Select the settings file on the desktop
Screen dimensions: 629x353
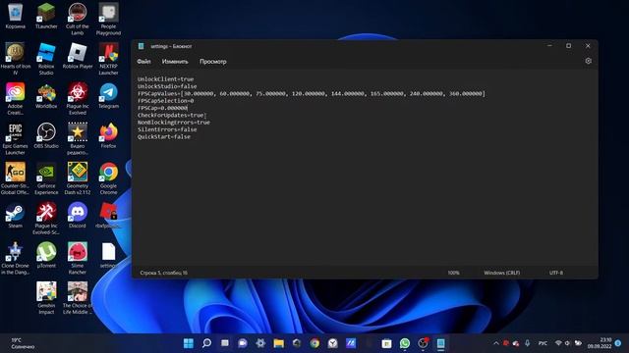pyautogui.click(x=108, y=256)
